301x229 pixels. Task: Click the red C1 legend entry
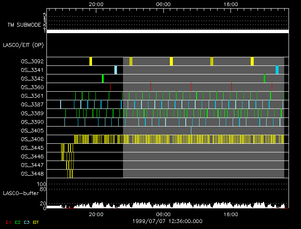(x=8, y=222)
